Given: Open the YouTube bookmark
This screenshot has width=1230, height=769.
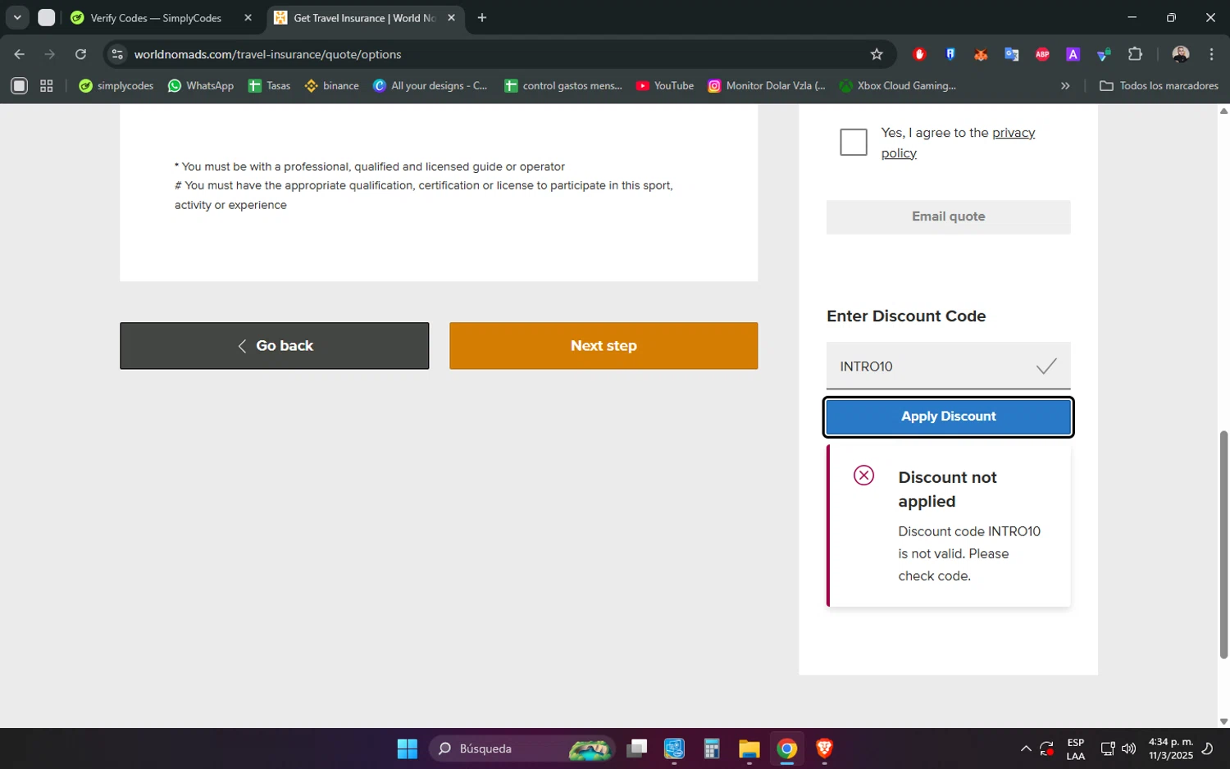Looking at the screenshot, I should coord(665,85).
